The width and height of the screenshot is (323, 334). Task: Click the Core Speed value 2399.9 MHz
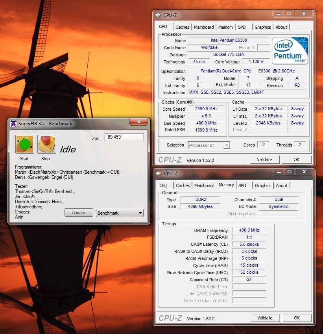coord(206,109)
